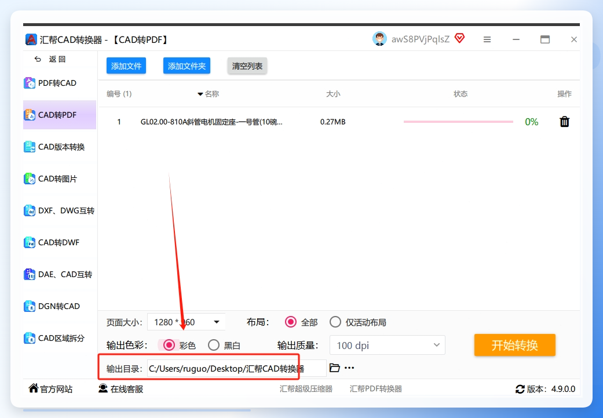The height and width of the screenshot is (418, 603).
Task: Select 仅活动布局 radio button
Action: click(x=335, y=322)
